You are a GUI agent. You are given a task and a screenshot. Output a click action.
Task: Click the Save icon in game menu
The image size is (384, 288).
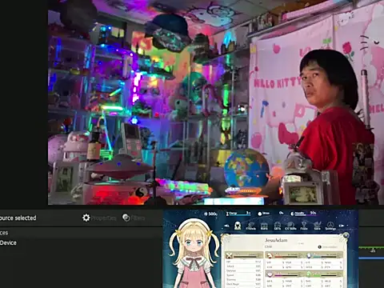coord(318,226)
